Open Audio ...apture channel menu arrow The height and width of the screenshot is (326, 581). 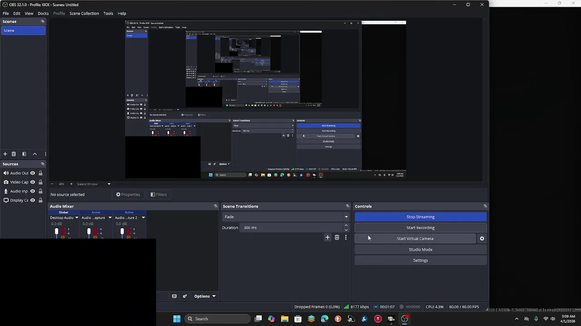[110, 218]
